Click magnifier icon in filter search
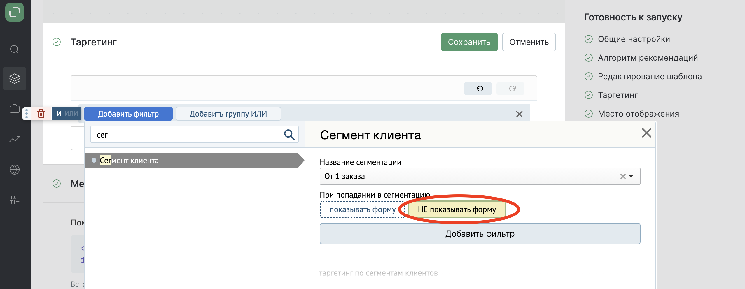745x289 pixels. (289, 135)
